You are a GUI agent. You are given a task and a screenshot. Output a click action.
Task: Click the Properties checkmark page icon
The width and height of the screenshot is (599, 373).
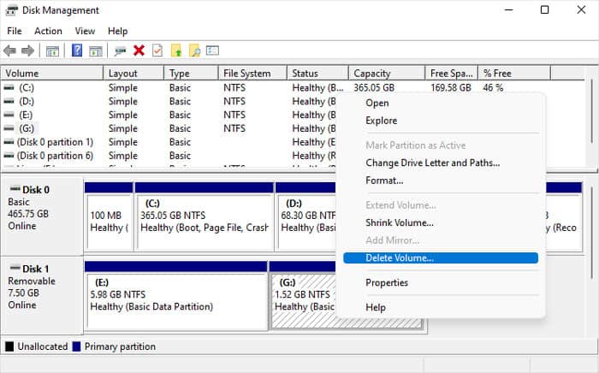pyautogui.click(x=157, y=50)
